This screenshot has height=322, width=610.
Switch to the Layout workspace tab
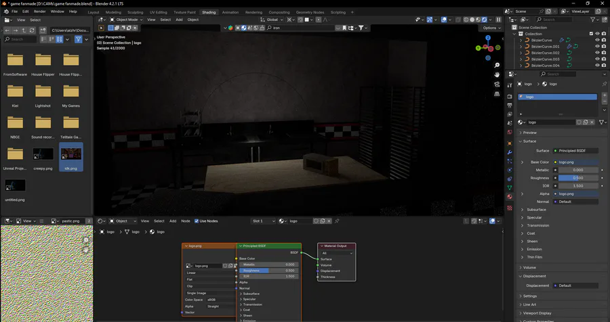(94, 12)
